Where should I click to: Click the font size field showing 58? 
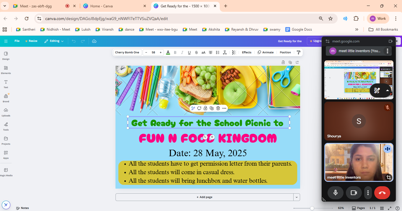153,52
